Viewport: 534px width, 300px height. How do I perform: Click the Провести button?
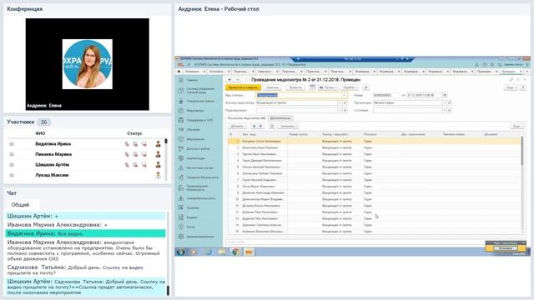295,87
